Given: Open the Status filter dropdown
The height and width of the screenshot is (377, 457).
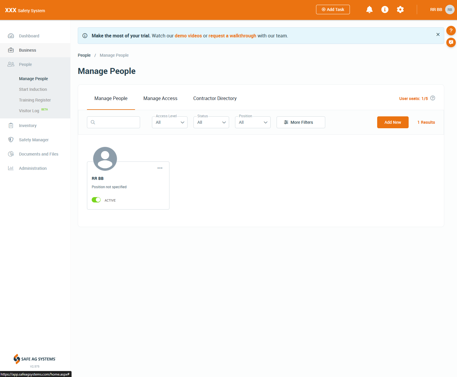Looking at the screenshot, I should (211, 122).
